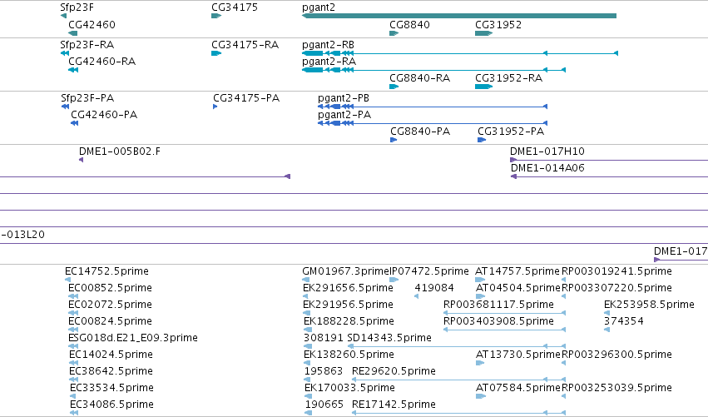This screenshot has width=708, height=417.
Task: Click the RP003307220.5prime EST label
Action: pyautogui.click(x=616, y=288)
